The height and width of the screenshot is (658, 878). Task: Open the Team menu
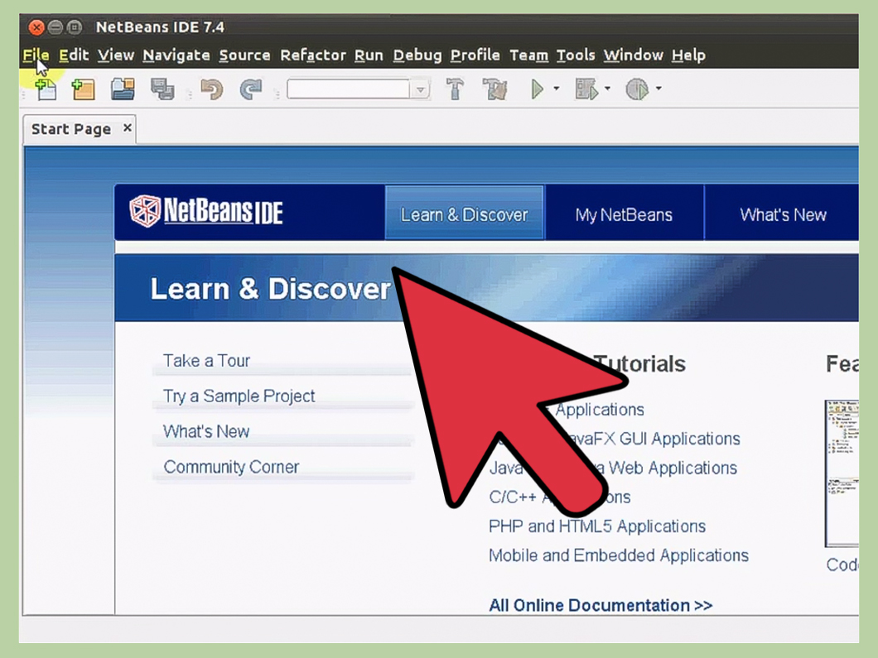[x=528, y=55]
